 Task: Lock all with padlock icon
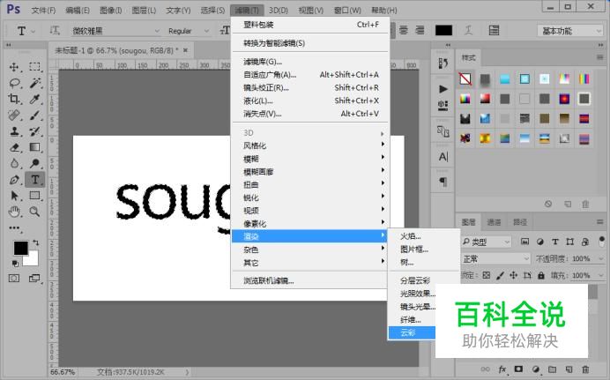point(540,275)
